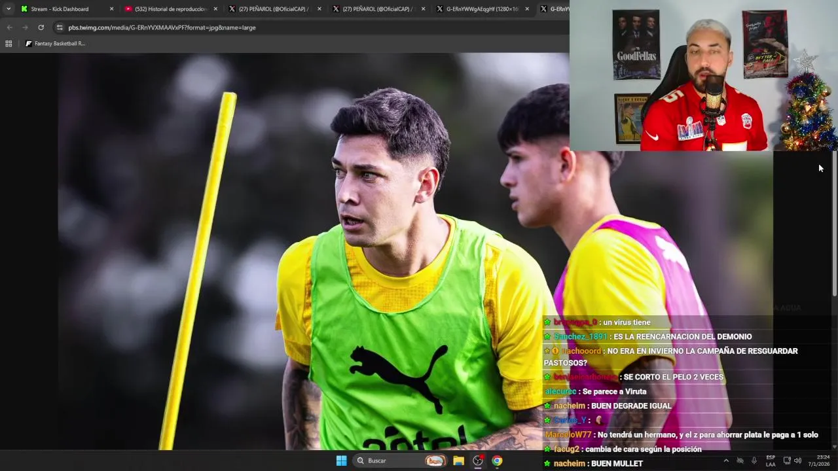The height and width of the screenshot is (471, 838).
Task: Click the Buscar taskbar search box
Action: (x=401, y=461)
